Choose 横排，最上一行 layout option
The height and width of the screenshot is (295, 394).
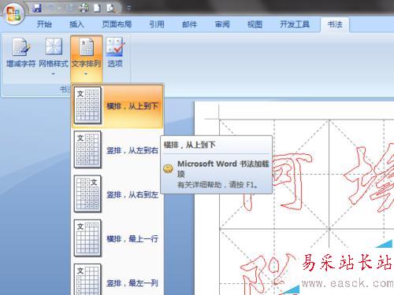(x=117, y=238)
